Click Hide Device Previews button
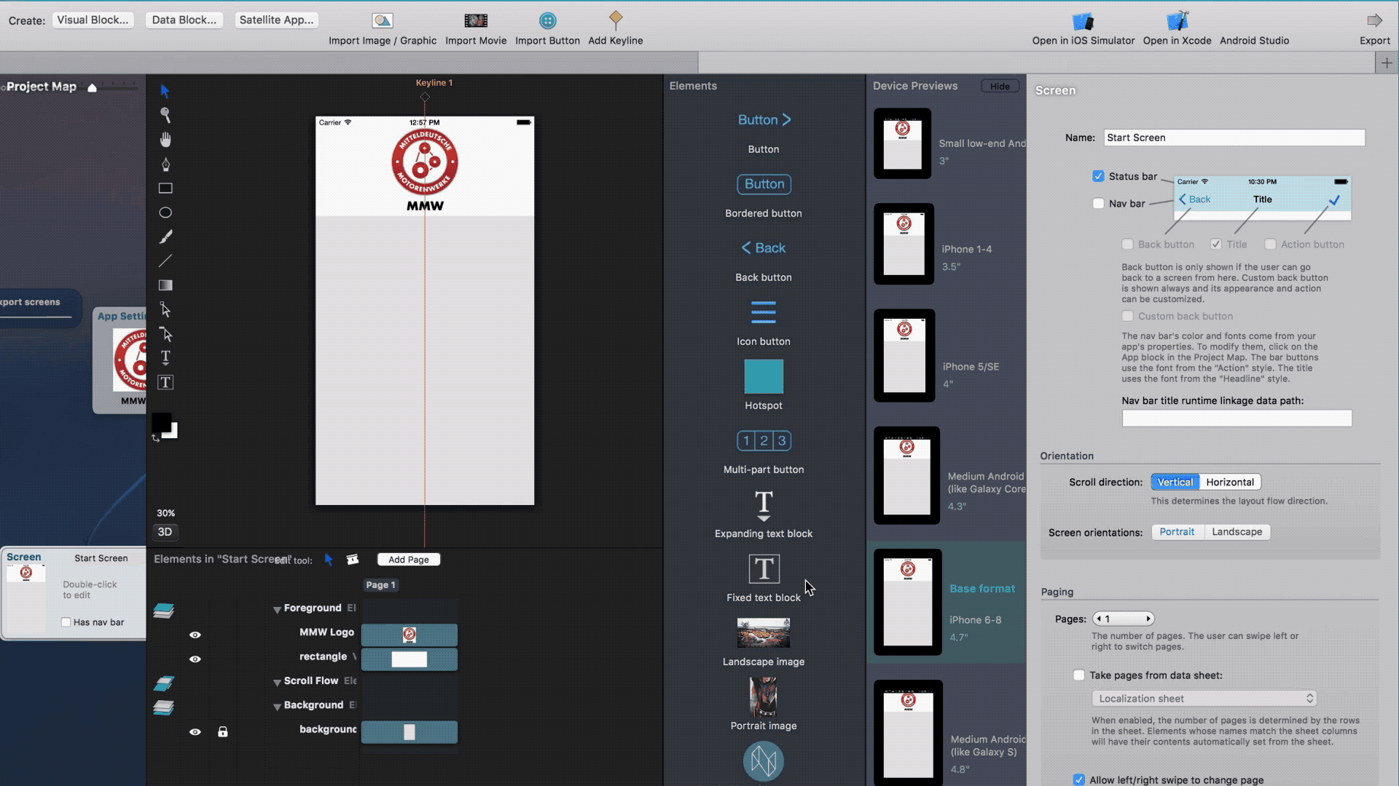 click(999, 85)
